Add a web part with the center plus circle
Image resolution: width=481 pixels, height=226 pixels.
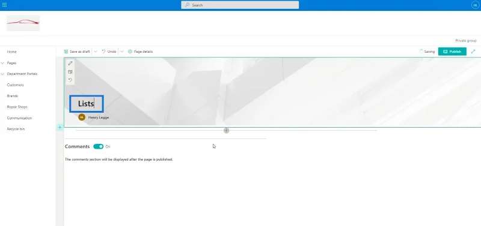pos(227,131)
